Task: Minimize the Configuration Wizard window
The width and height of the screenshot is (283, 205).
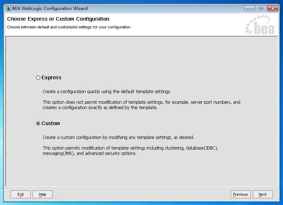Action: (249, 8)
